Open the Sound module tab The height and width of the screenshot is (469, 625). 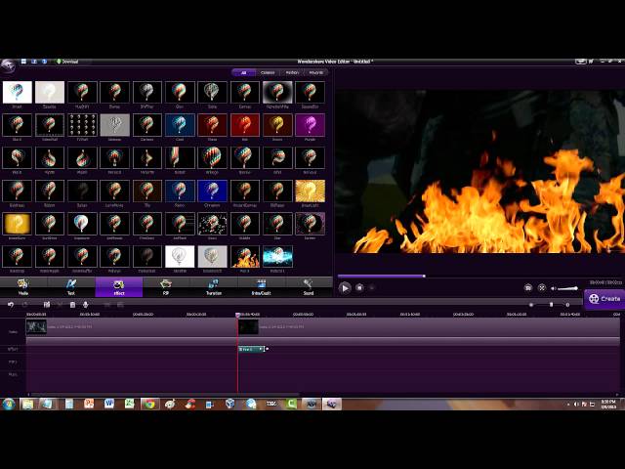tap(309, 287)
